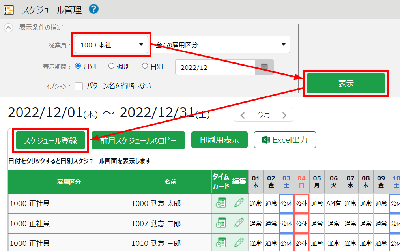Open the 全ての雇用区分 dropdown
Image resolution: width=400 pixels, height=251 pixels.
pyautogui.click(x=221, y=45)
